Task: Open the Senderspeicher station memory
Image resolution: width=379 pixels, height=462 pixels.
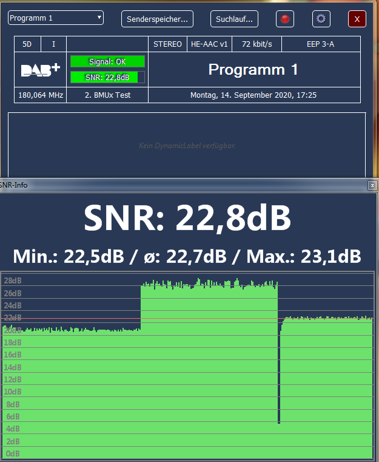Action: pyautogui.click(x=157, y=19)
